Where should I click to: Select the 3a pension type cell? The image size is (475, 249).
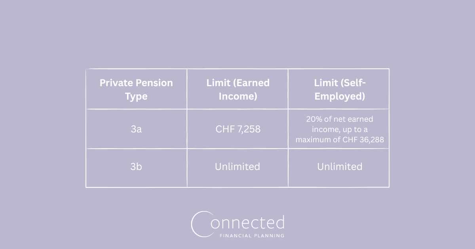point(136,129)
